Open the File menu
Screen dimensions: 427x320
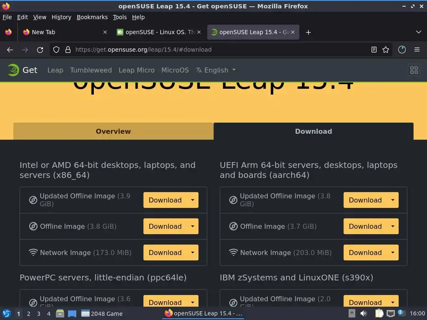7,17
